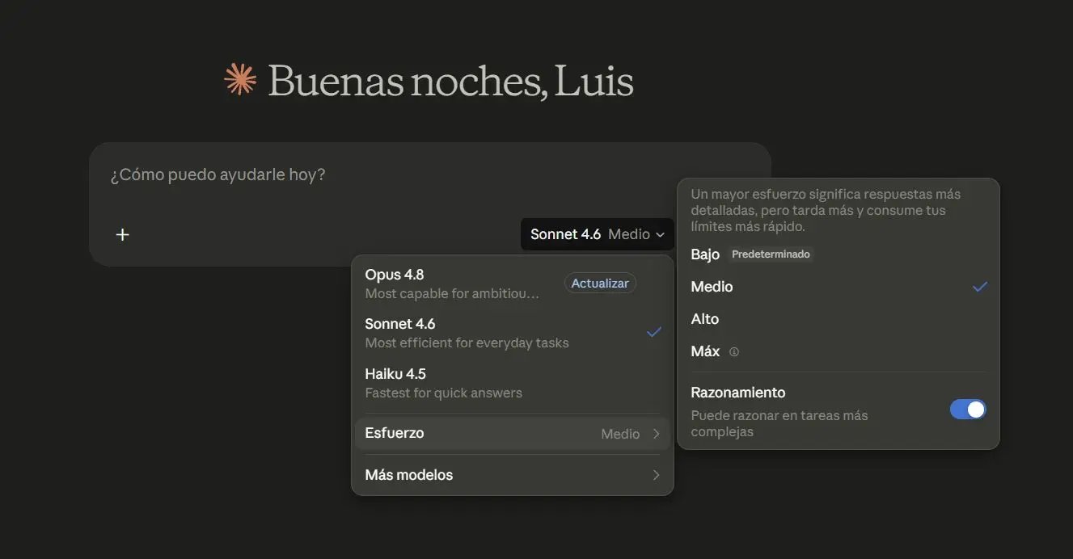Select the Bajo effort level
1073x559 pixels.
pyautogui.click(x=839, y=254)
